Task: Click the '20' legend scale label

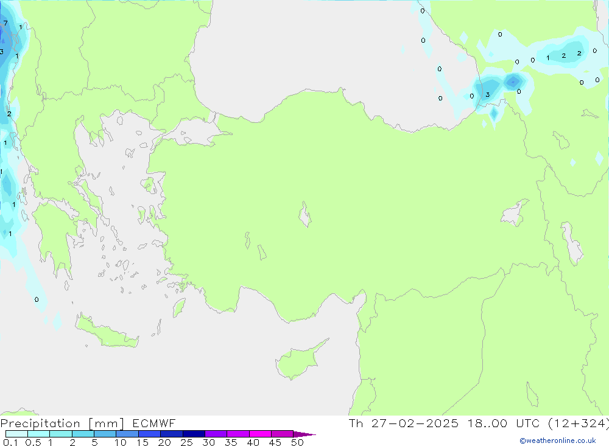Action: pos(164,442)
